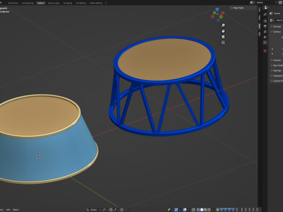
Task: Open the Video Editing workspace tab
Action: pyautogui.click(x=96, y=3)
